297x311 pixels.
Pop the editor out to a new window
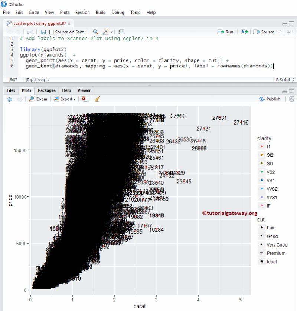coord(30,32)
